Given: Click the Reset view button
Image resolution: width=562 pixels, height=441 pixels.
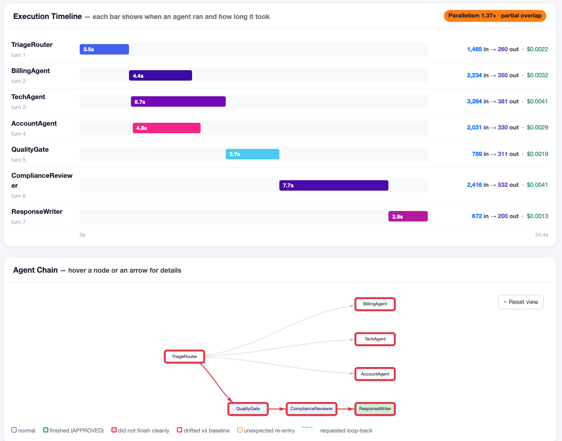Looking at the screenshot, I should [520, 302].
